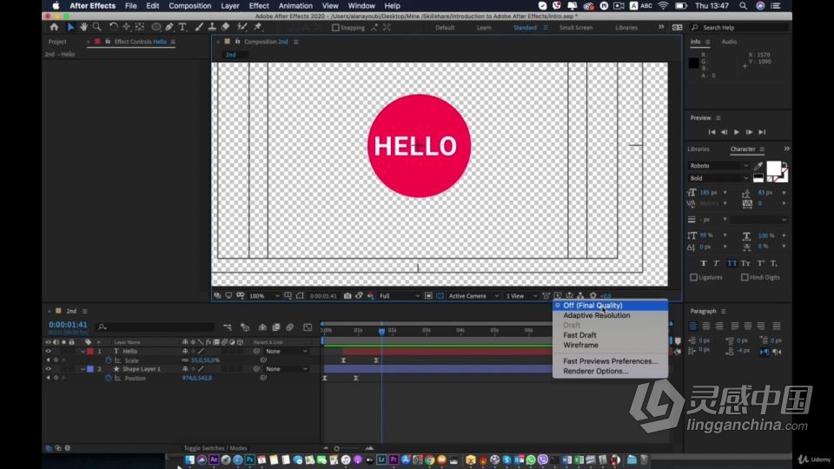Click the eyedropper in Character panel

(758, 167)
